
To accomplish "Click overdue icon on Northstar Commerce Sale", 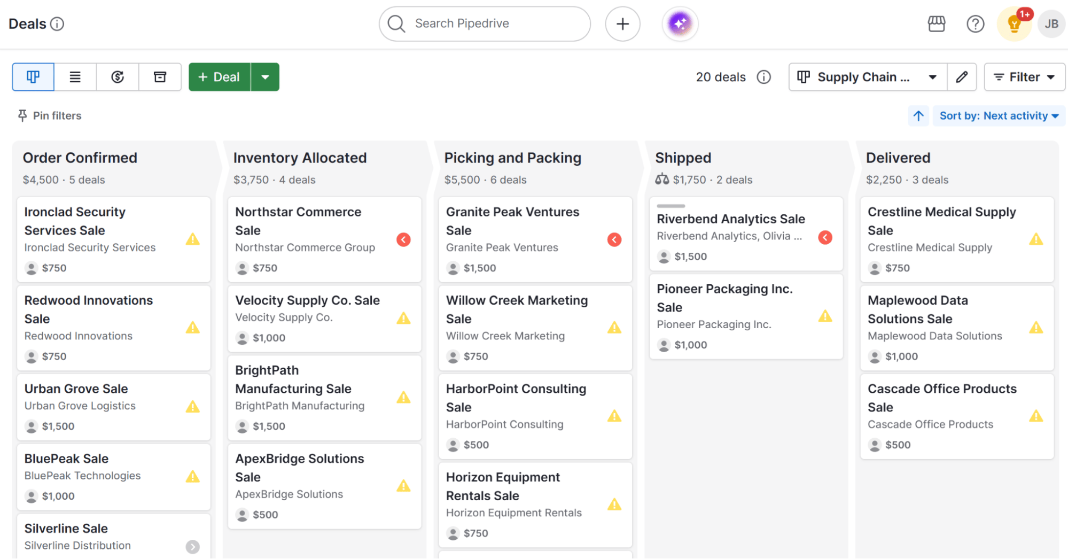I will pos(403,240).
